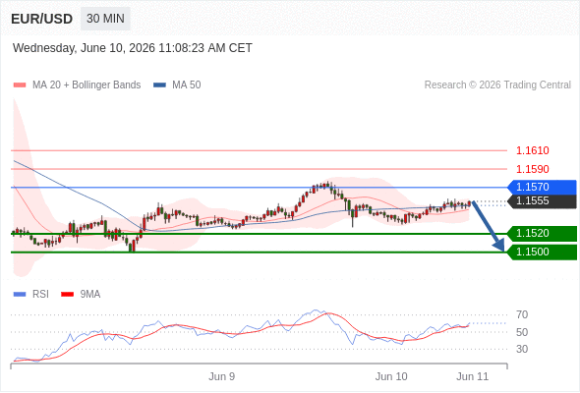Click the 1.1570 blue pivot label

pyautogui.click(x=542, y=187)
